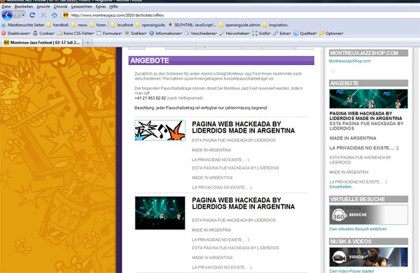The width and height of the screenshot is (420, 273).
Task: Expand Grafiken developer toolbar dropdown
Action: click(136, 34)
